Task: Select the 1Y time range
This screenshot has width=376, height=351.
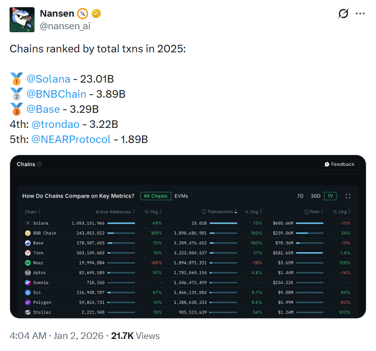Action: point(331,196)
